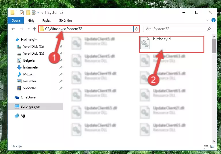Open Belgeler folder in sidebar
The height and width of the screenshot is (154, 221).
click(x=26, y=60)
